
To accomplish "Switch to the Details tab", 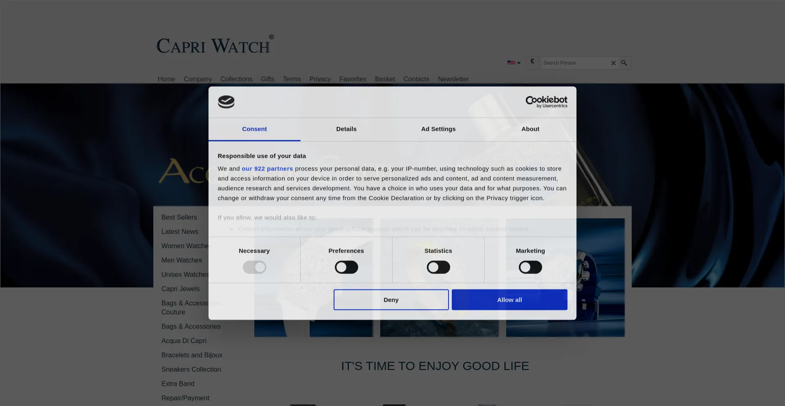I will [346, 129].
